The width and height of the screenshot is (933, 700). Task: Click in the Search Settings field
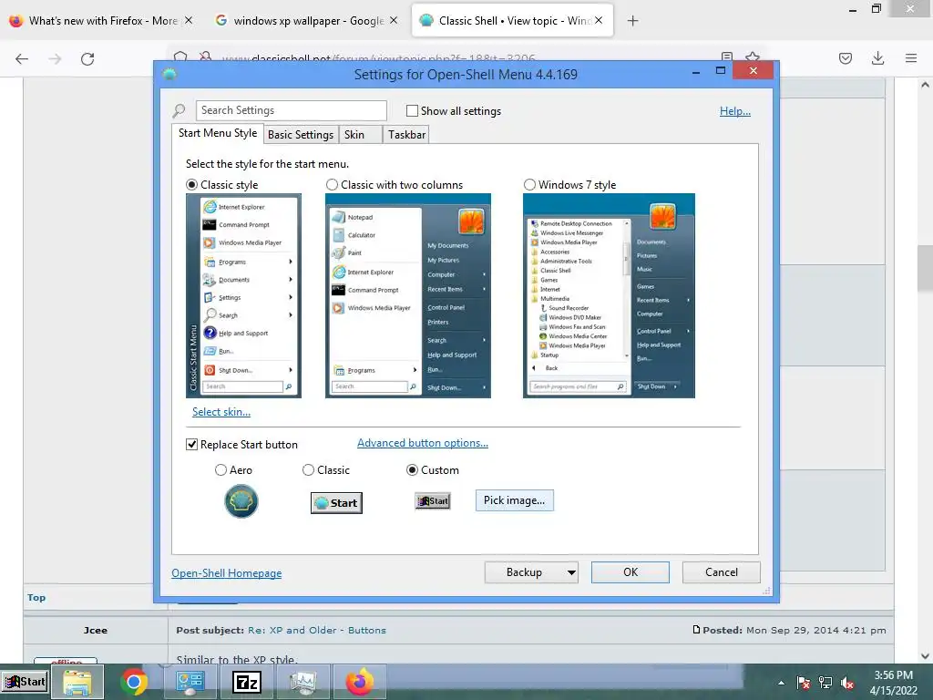[x=291, y=110]
